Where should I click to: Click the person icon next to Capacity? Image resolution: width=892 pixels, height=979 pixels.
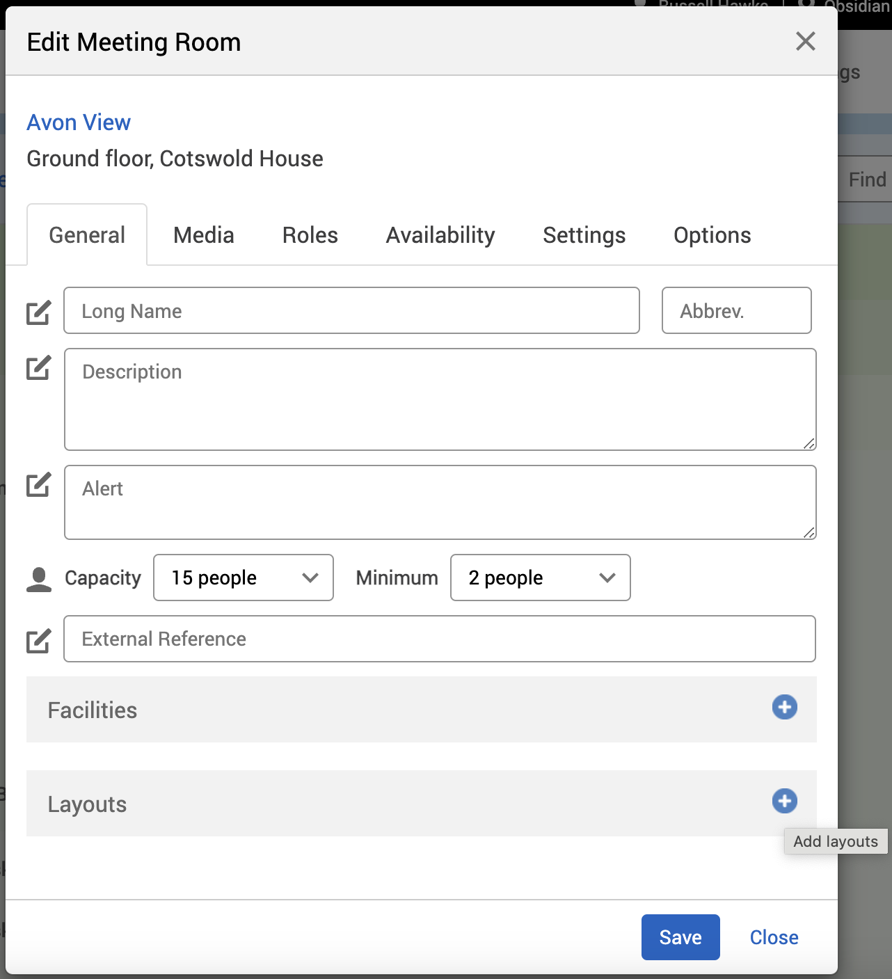pyautogui.click(x=39, y=579)
